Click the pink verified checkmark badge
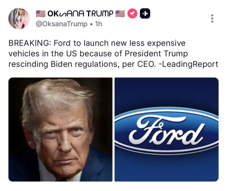Viewport: 227px width, 191px height. 132,13
